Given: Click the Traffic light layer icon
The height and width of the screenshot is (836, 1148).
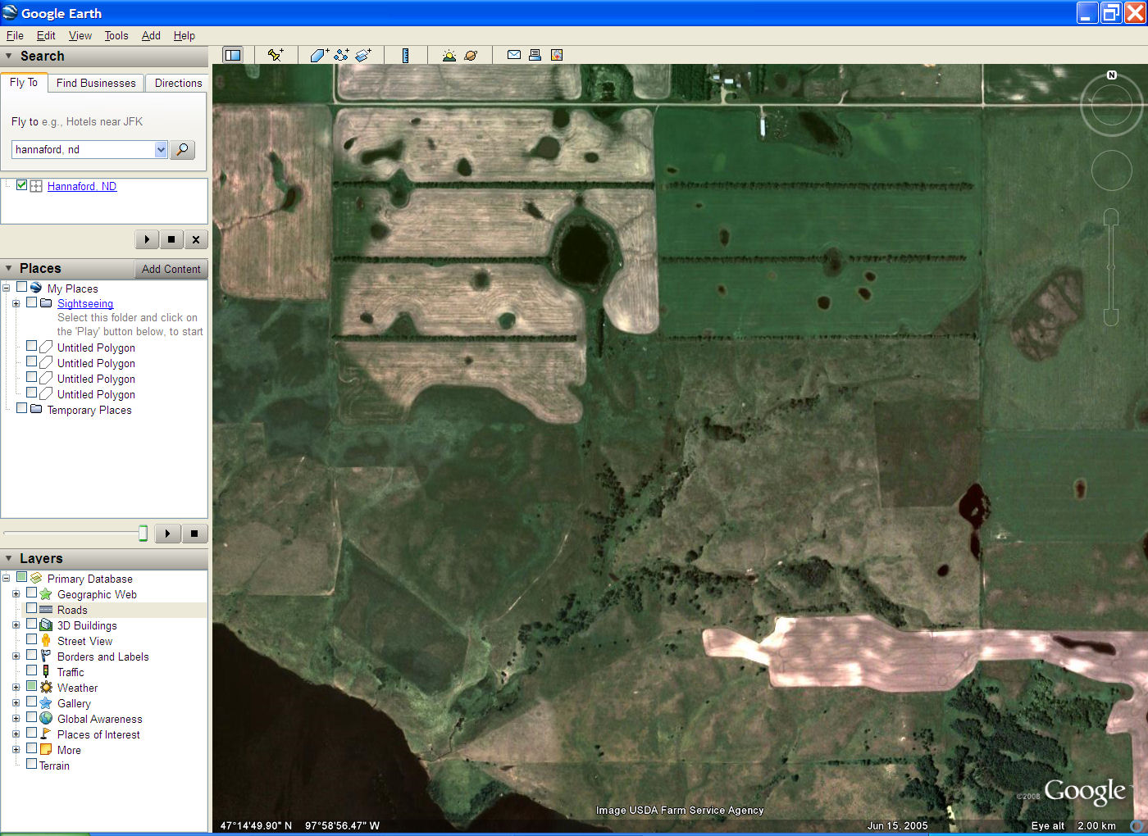Looking at the screenshot, I should click(46, 672).
